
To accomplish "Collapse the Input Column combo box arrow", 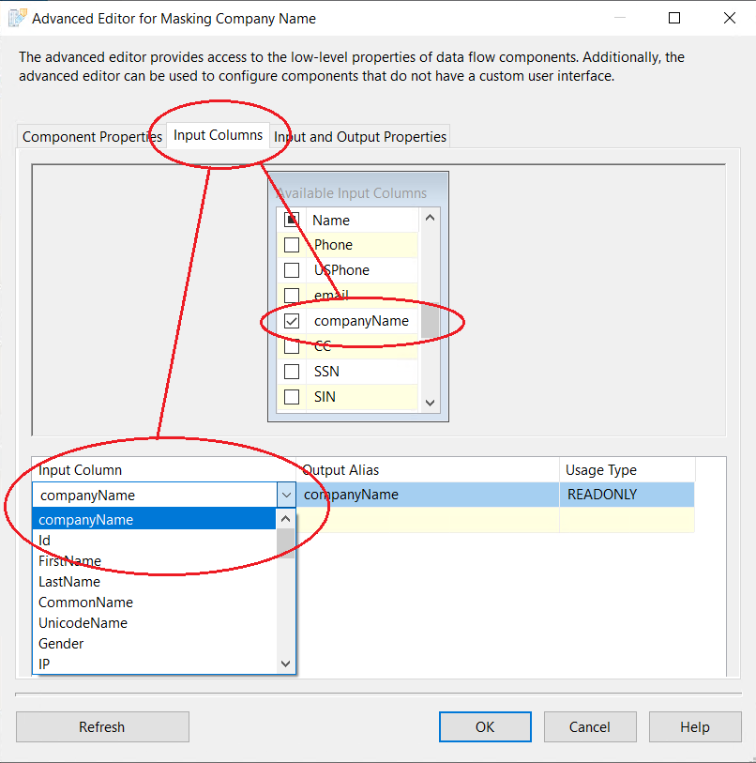I will 286,495.
